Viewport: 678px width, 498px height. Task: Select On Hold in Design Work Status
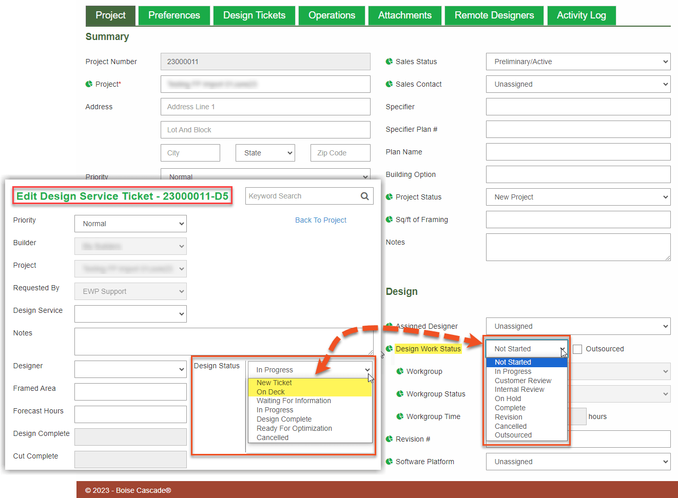527,399
